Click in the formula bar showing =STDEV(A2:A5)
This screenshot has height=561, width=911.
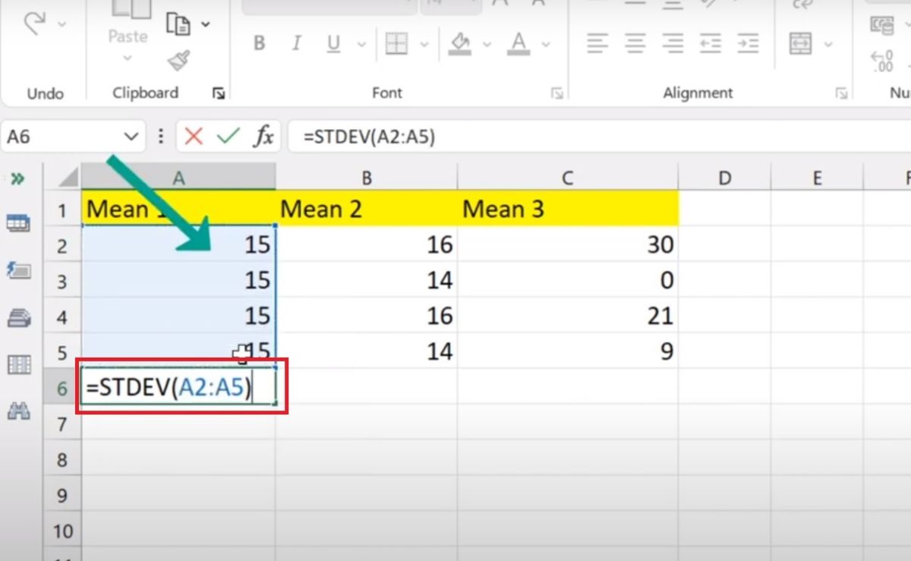click(x=598, y=137)
